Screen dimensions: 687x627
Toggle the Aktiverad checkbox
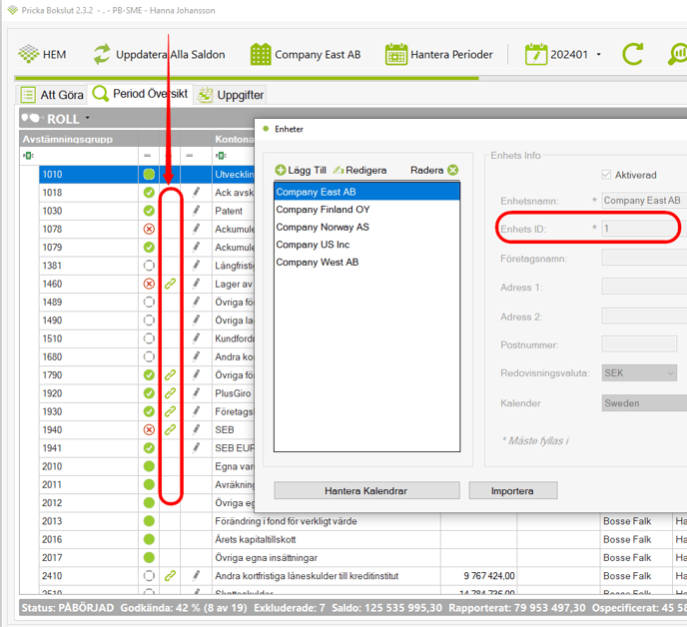coord(606,175)
